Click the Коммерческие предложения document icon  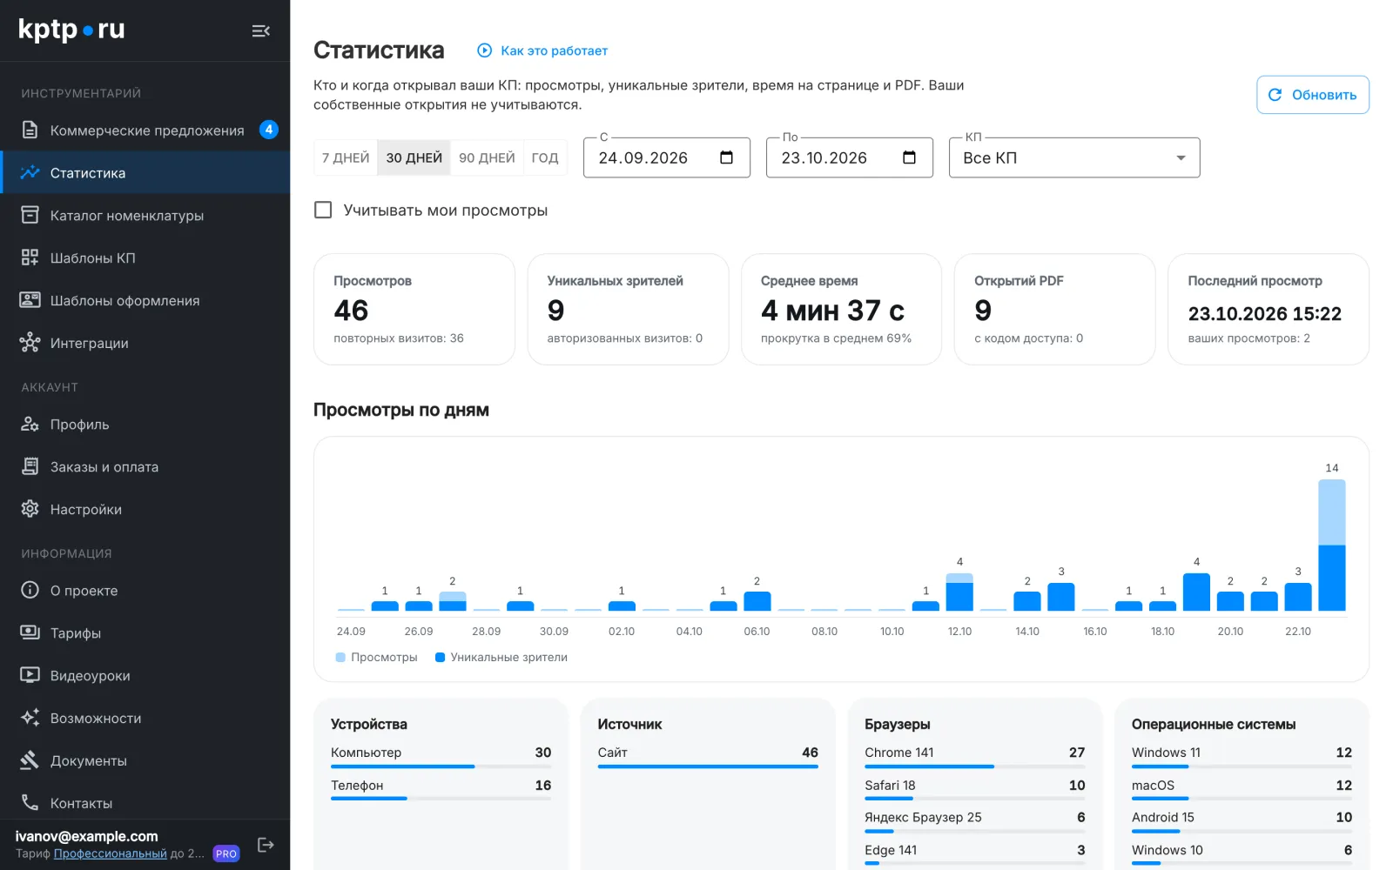[30, 130]
